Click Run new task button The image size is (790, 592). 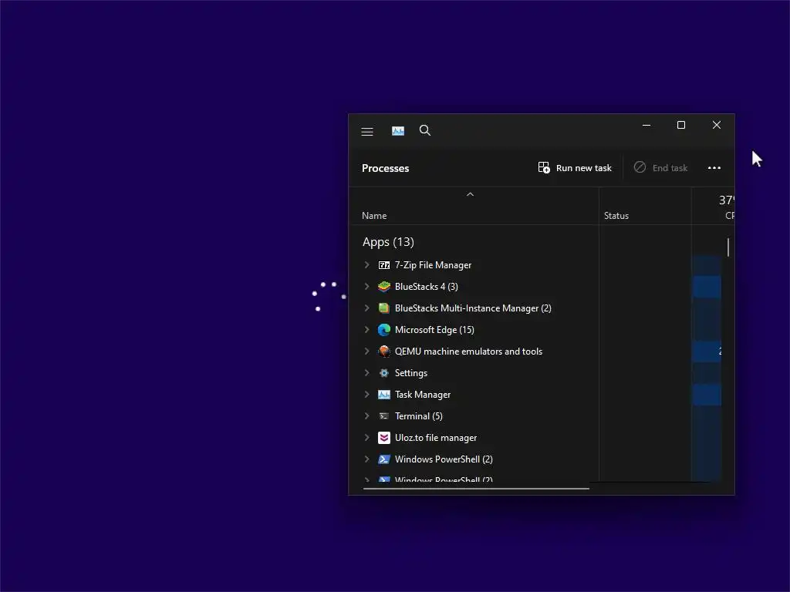point(575,167)
